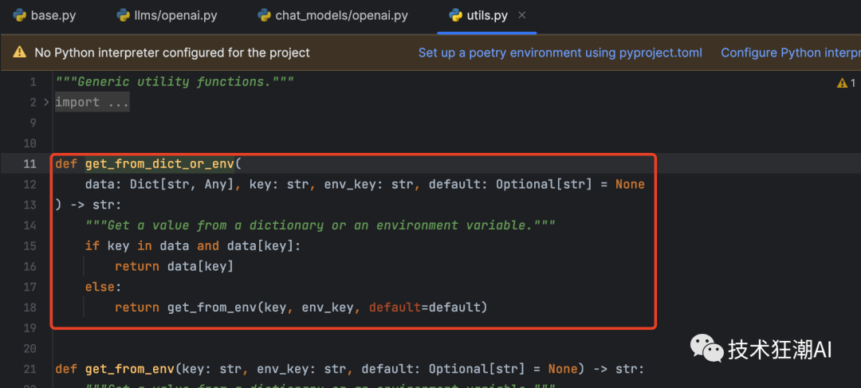Open the warnings indicator showing 1 problem
Image resolution: width=861 pixels, height=388 pixels.
(846, 83)
